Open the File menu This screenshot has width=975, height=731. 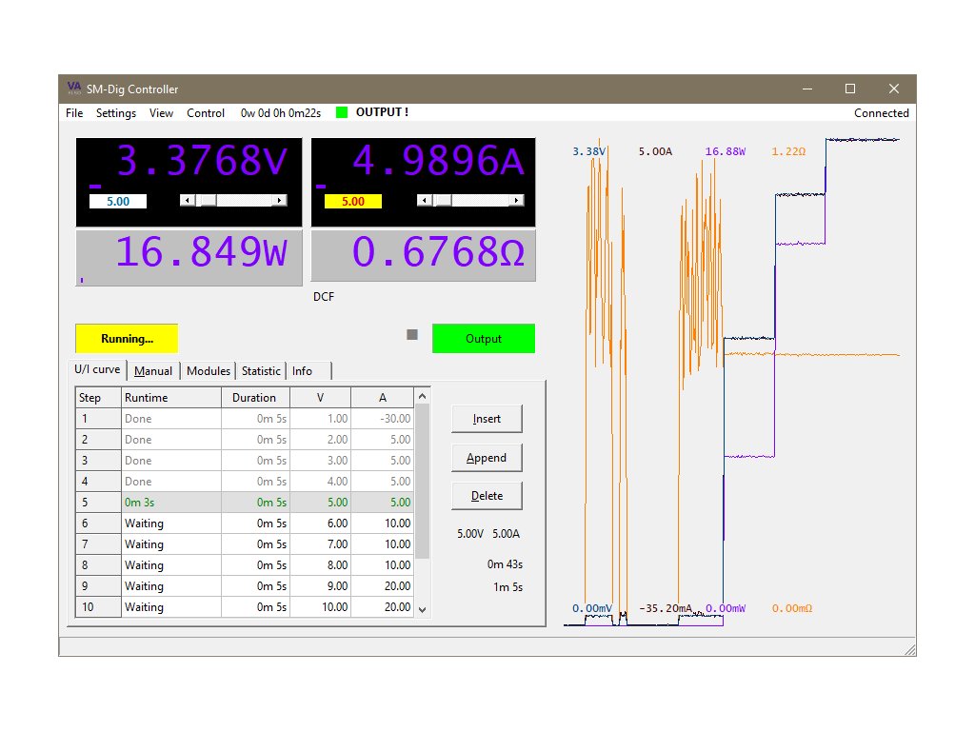pyautogui.click(x=74, y=113)
